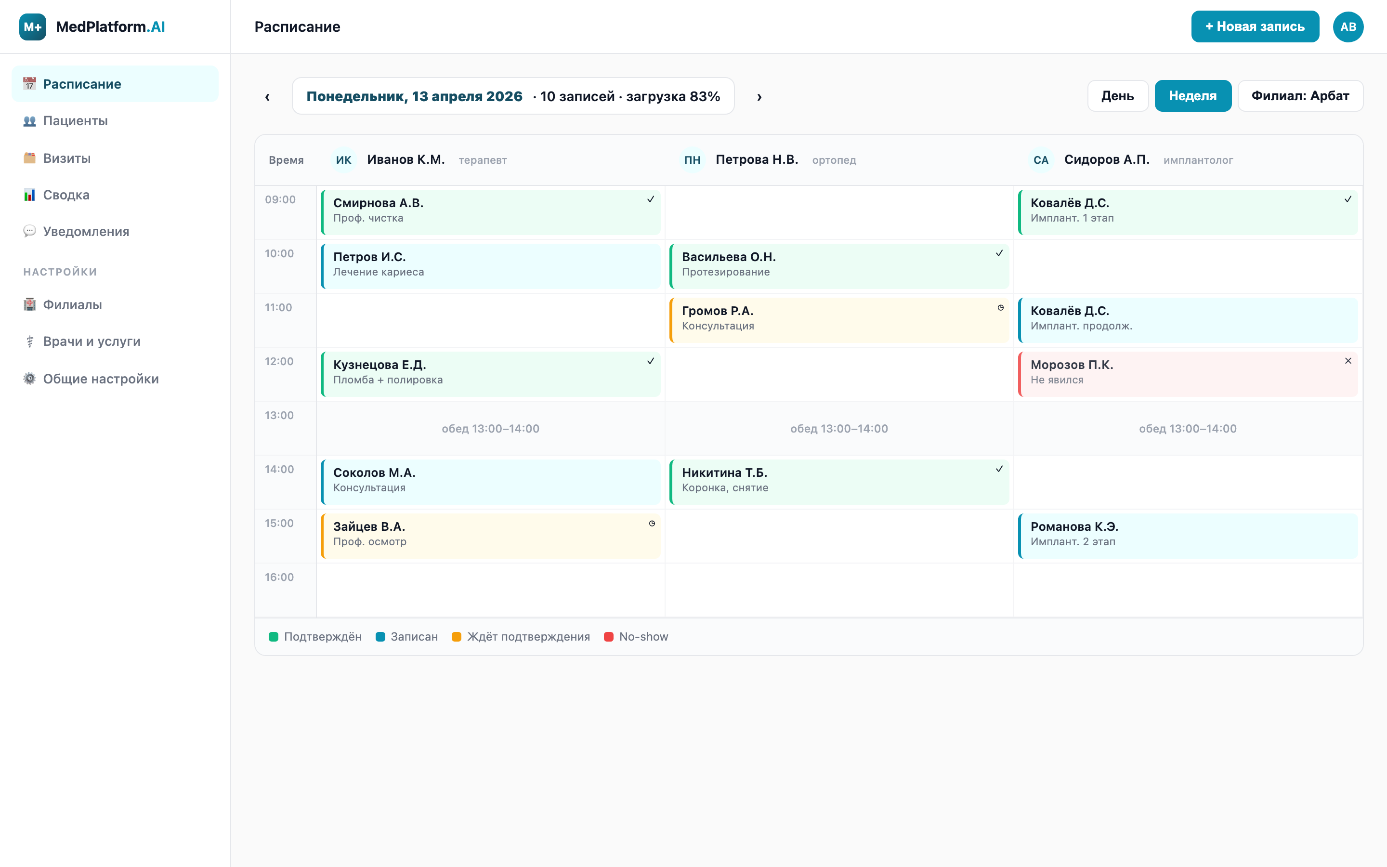Switch to Неделя view
Image resolution: width=1387 pixels, height=867 pixels.
1193,96
